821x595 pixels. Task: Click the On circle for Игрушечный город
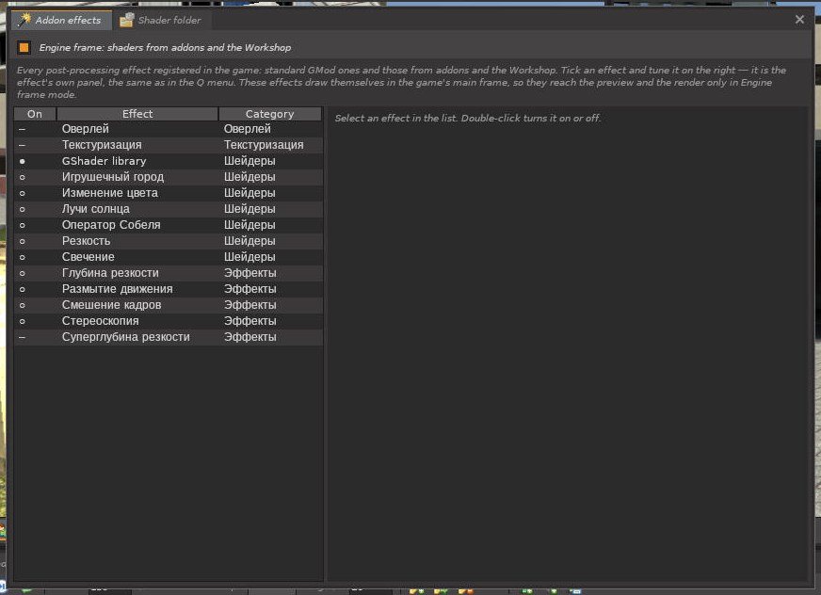pos(22,178)
